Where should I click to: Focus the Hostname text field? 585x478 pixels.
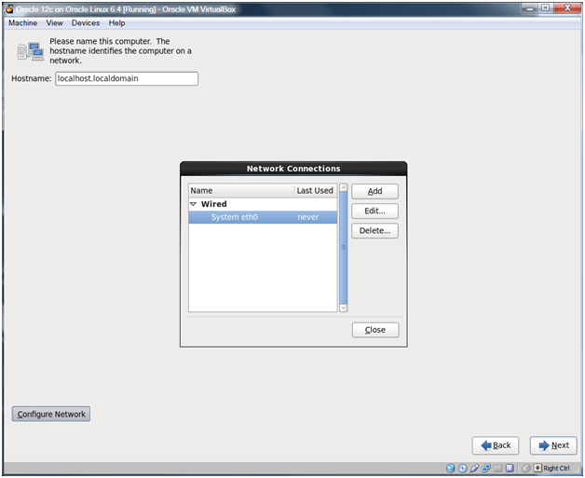[127, 79]
